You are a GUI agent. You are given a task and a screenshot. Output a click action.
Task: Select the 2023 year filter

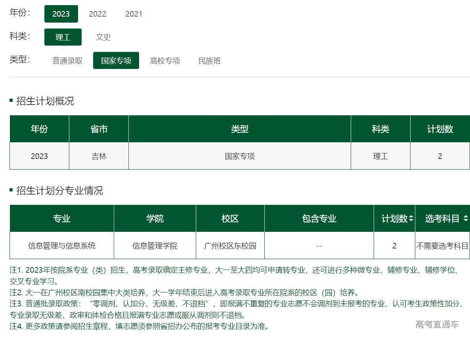pyautogui.click(x=61, y=14)
